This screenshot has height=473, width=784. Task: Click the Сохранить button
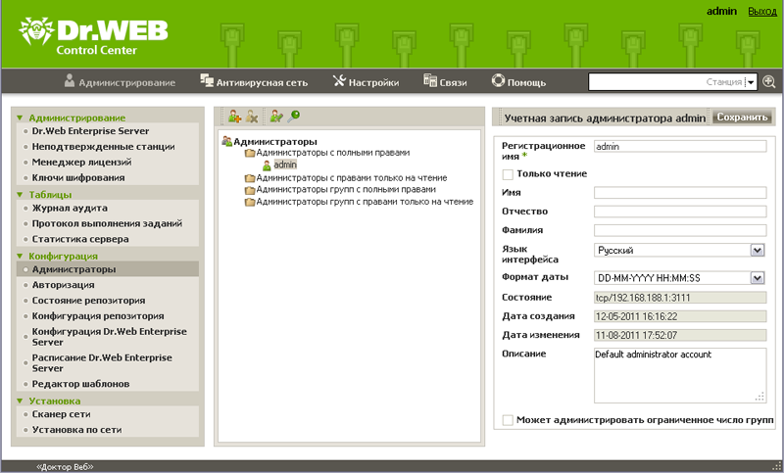742,117
